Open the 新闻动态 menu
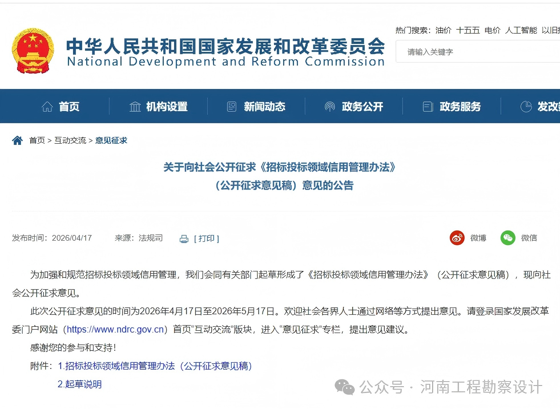Screen dimensions: 560x409 [x=264, y=107]
